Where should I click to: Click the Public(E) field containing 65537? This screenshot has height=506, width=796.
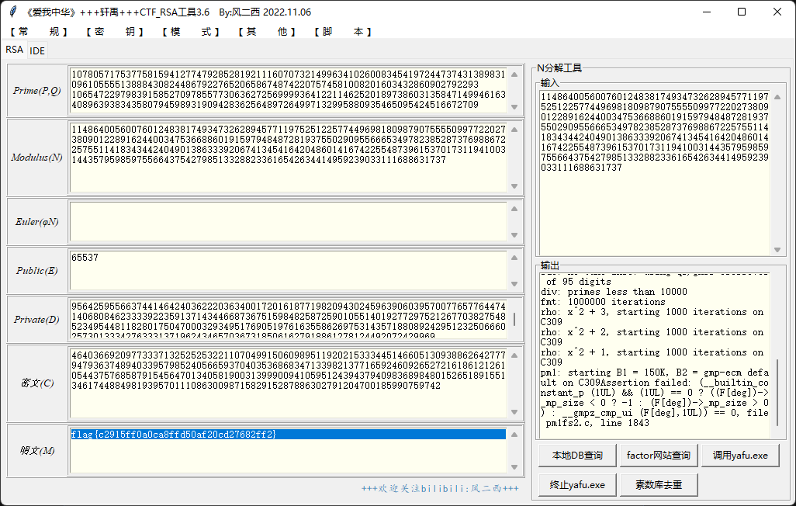[288, 270]
